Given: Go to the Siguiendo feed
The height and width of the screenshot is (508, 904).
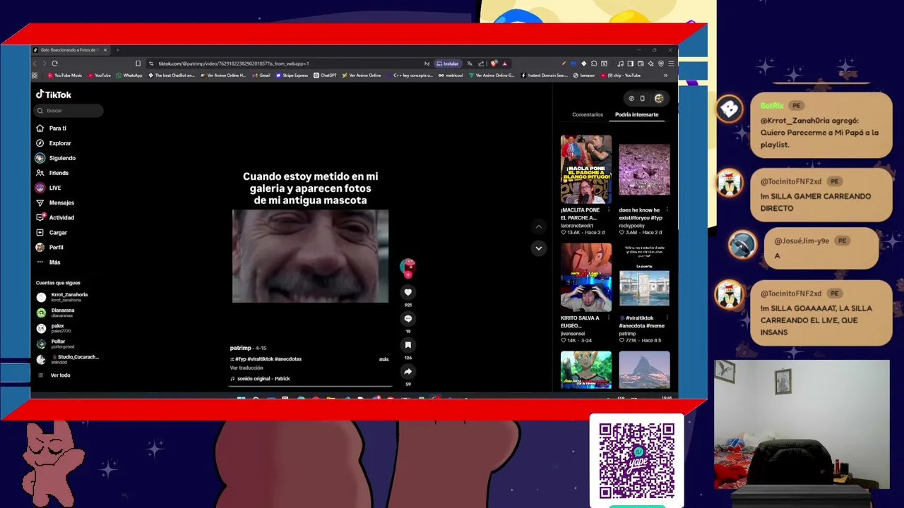Looking at the screenshot, I should coord(56,158).
